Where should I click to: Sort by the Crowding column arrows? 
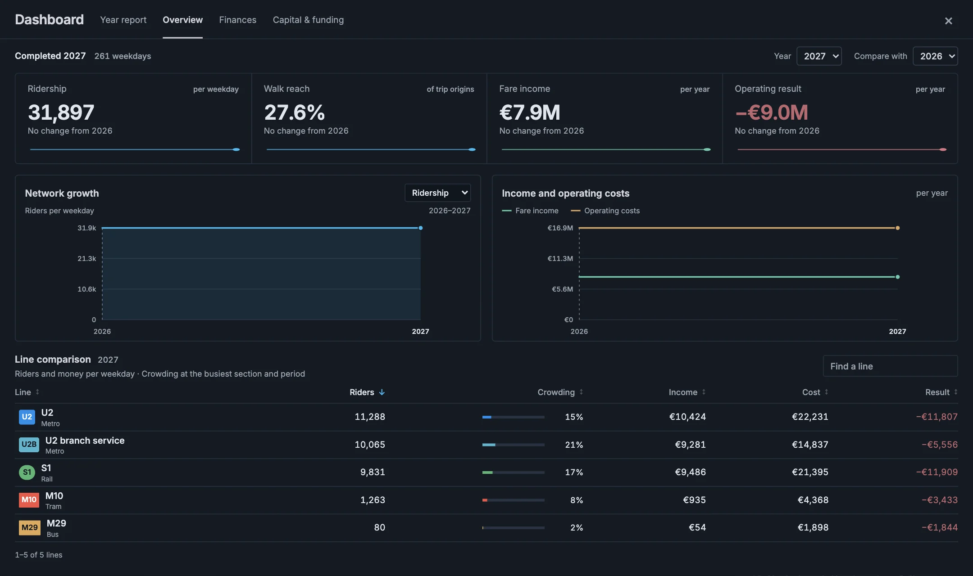click(x=581, y=392)
